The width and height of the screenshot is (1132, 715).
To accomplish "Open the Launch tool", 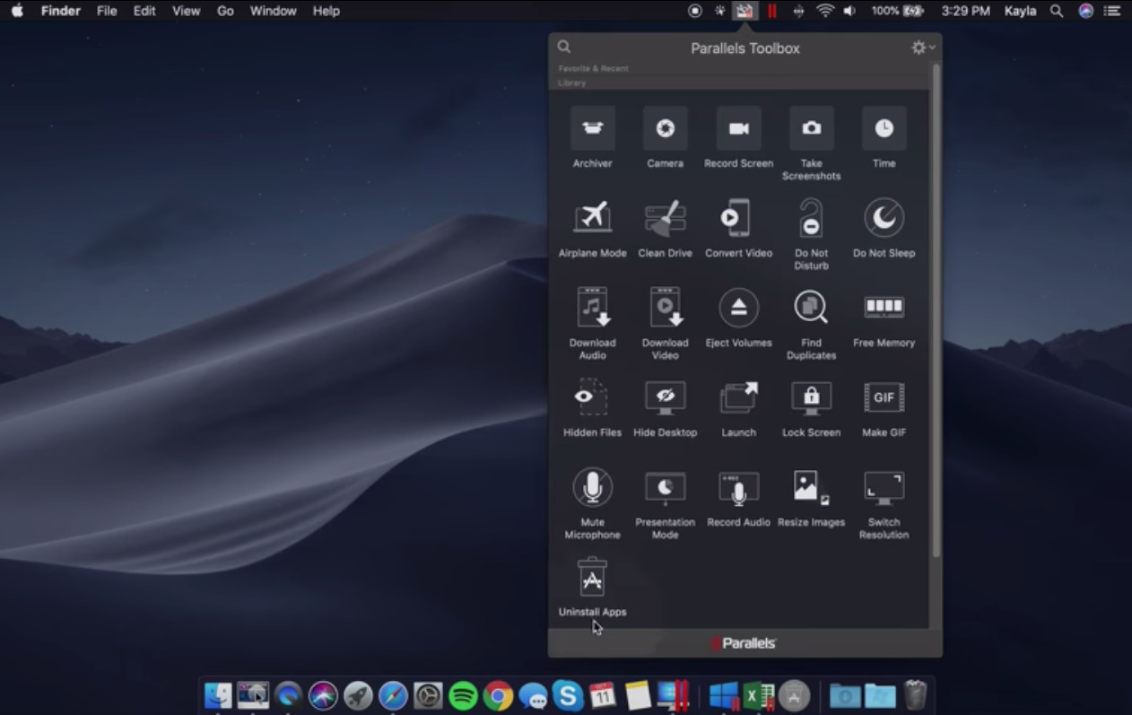I will click(x=738, y=397).
